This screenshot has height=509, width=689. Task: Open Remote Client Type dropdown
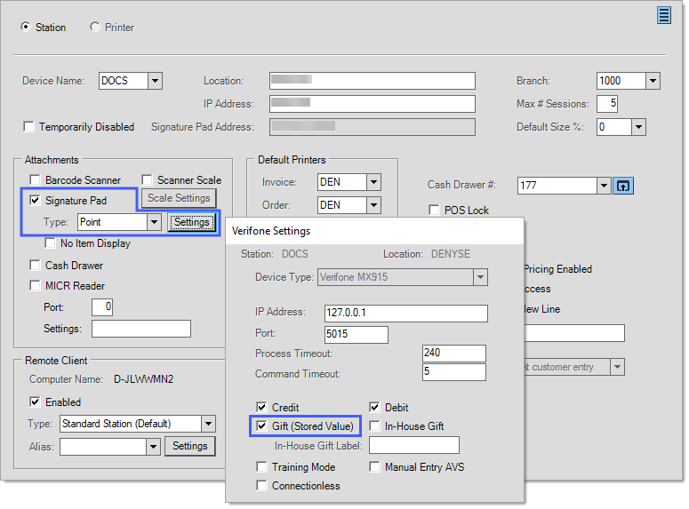(x=208, y=424)
